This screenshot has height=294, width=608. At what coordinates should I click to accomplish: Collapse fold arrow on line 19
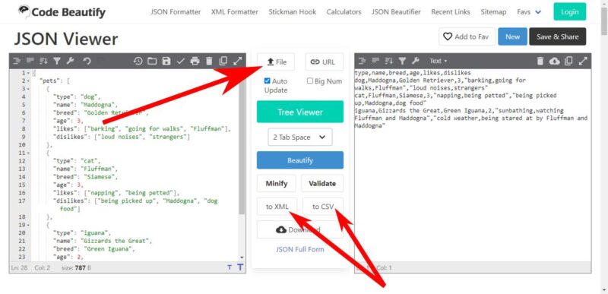[28, 225]
